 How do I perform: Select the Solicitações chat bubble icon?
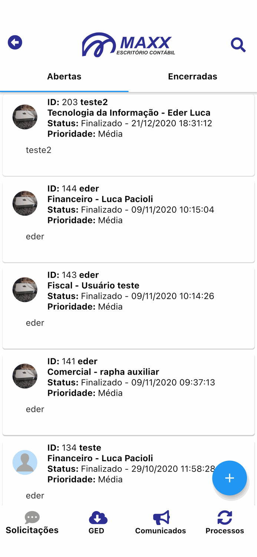(32, 517)
